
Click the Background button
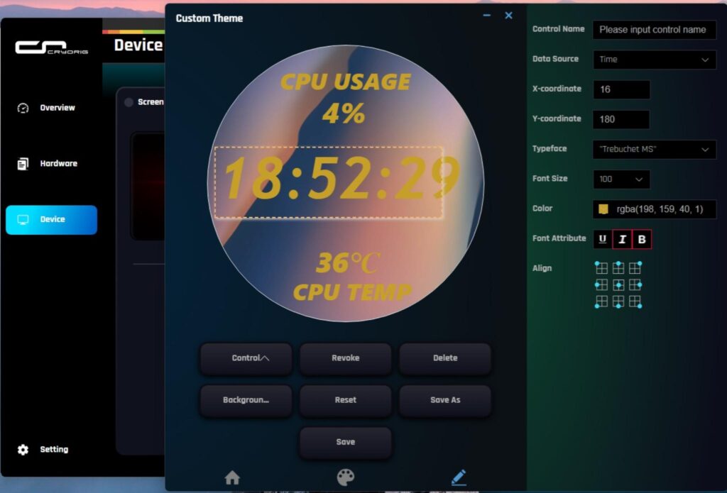coord(246,400)
